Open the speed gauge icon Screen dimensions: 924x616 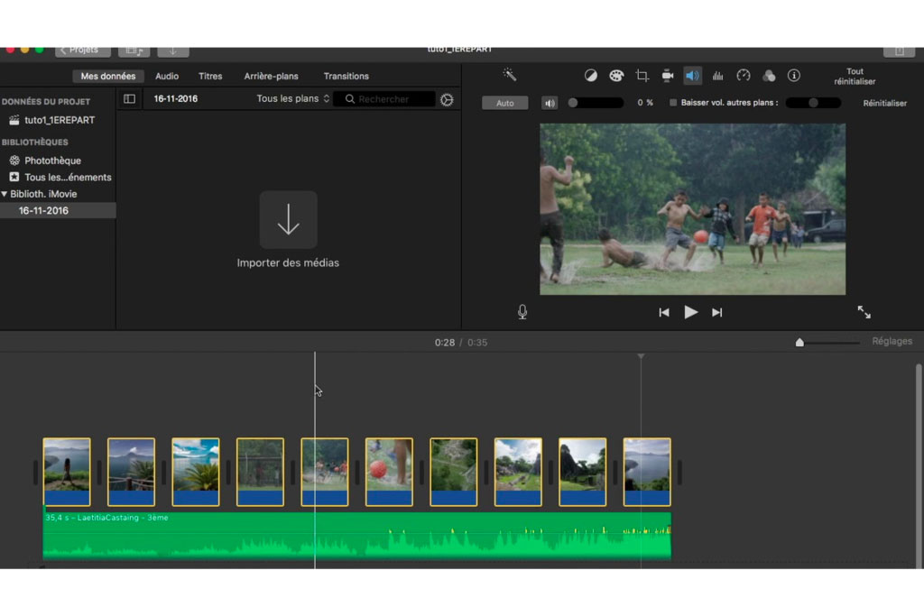pyautogui.click(x=744, y=76)
